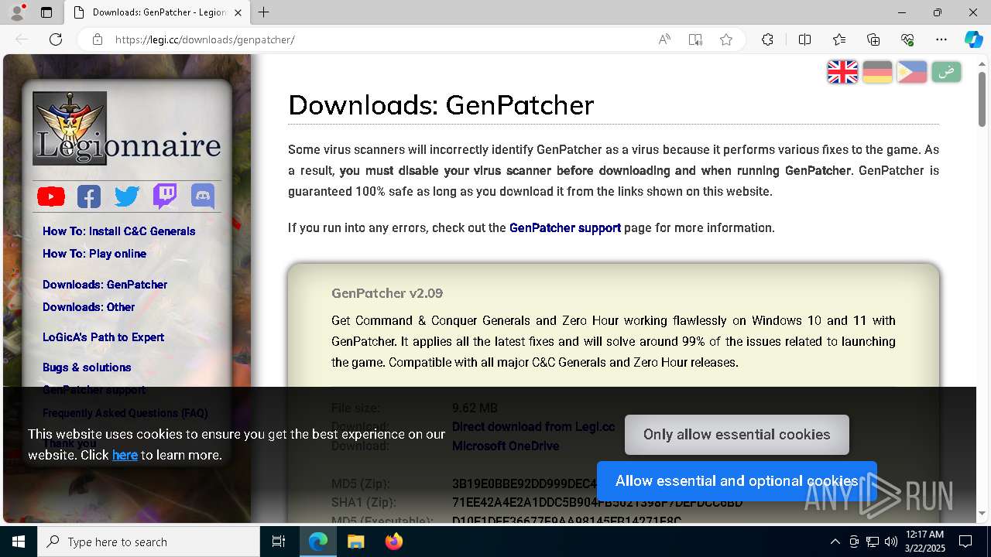Screen dimensions: 991x557
Task: Switch language to English flag
Action: [843, 72]
